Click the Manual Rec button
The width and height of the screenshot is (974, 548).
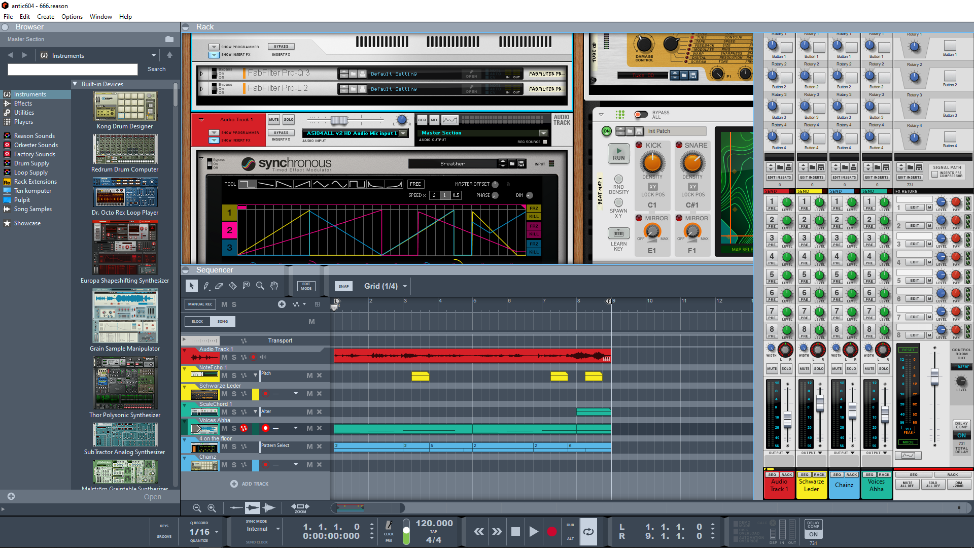[x=200, y=304]
